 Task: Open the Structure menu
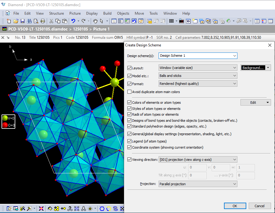pyautogui.click(x=57, y=13)
